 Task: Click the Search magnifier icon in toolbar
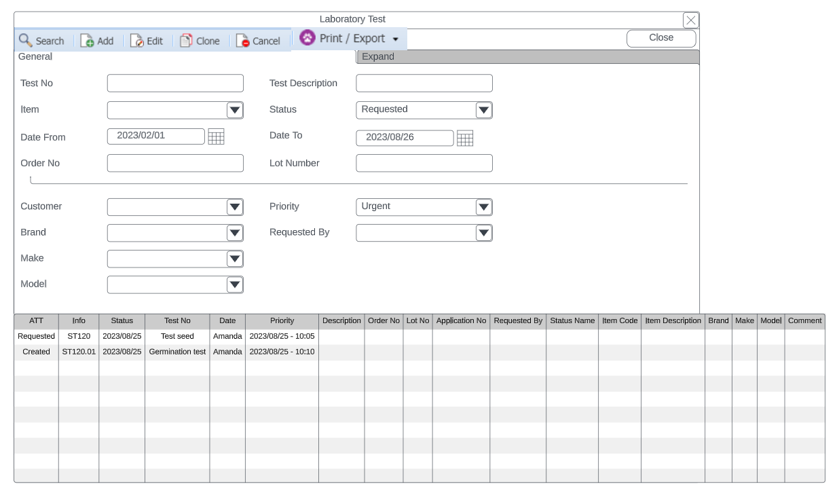tap(26, 40)
